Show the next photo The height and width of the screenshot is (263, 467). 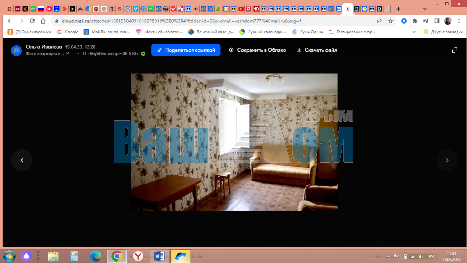(447, 160)
